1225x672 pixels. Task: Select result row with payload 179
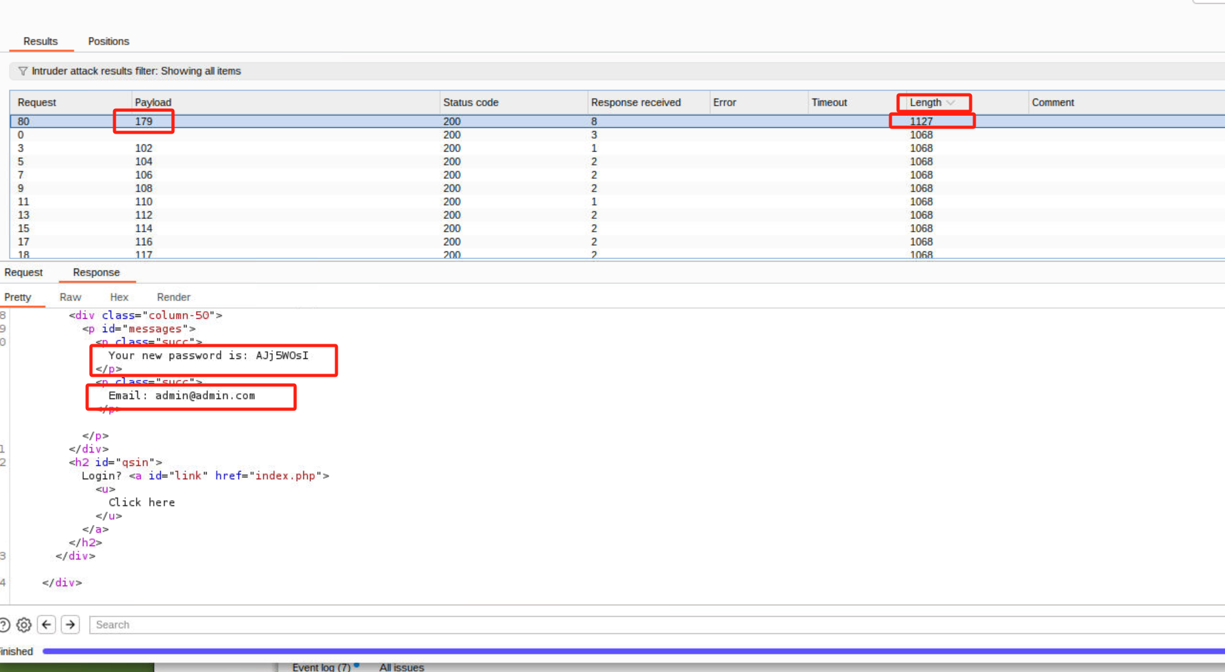pyautogui.click(x=617, y=122)
